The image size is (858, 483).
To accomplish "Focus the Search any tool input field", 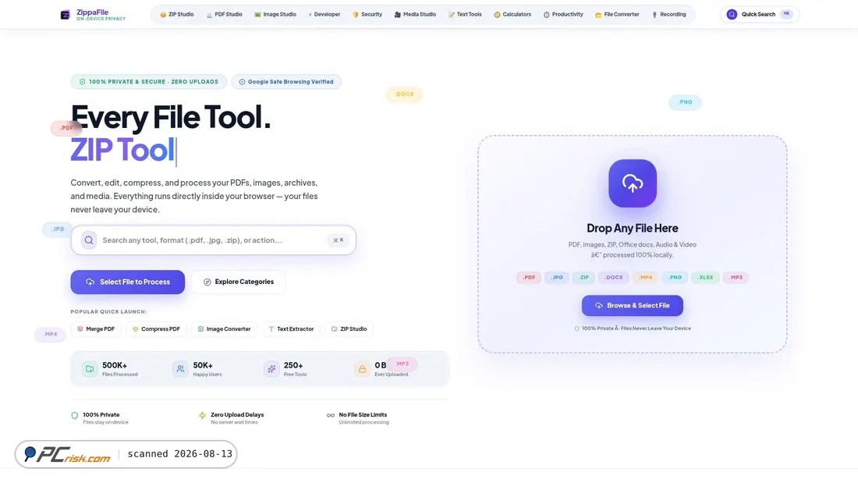I will pyautogui.click(x=214, y=240).
